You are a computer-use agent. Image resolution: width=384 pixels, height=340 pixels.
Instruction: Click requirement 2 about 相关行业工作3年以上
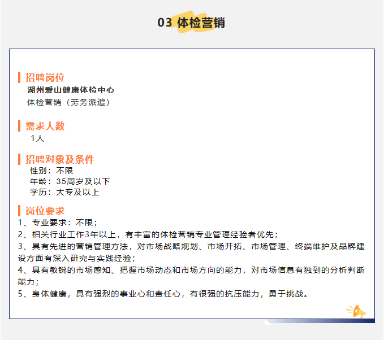148,234
